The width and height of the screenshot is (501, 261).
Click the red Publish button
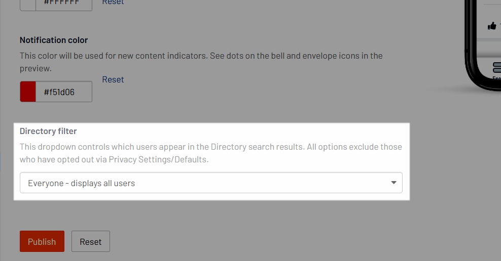point(42,241)
